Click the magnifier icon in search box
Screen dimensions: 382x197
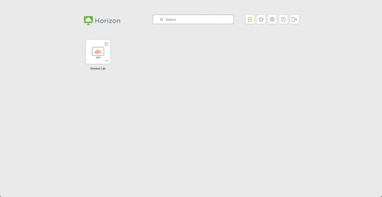click(161, 19)
